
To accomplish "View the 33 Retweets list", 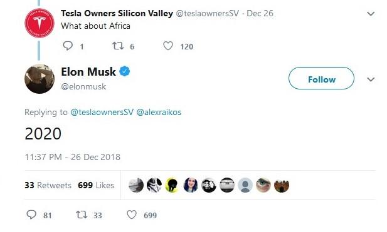I will coord(48,185).
